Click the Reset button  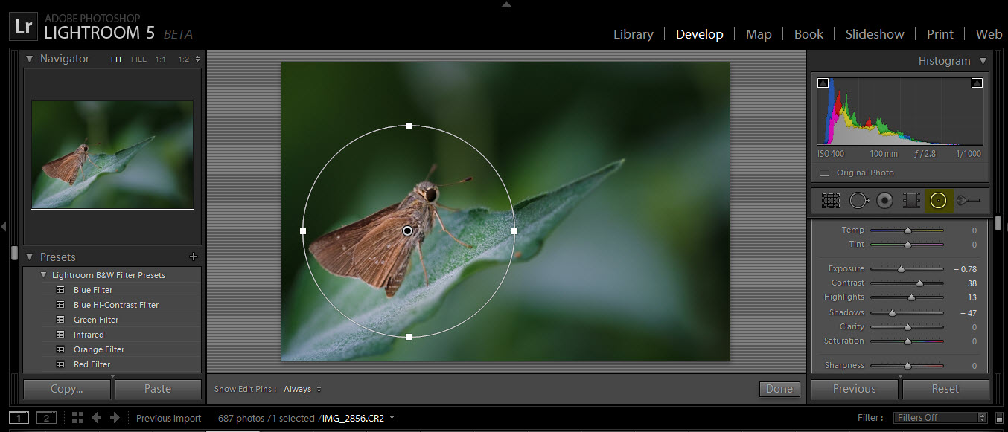945,389
